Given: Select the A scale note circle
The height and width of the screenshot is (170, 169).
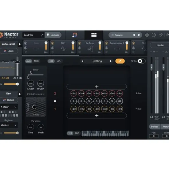Looking at the screenshot, I should click(x=74, y=101).
